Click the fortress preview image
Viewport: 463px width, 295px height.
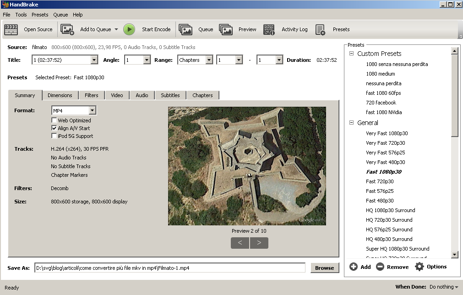click(247, 166)
